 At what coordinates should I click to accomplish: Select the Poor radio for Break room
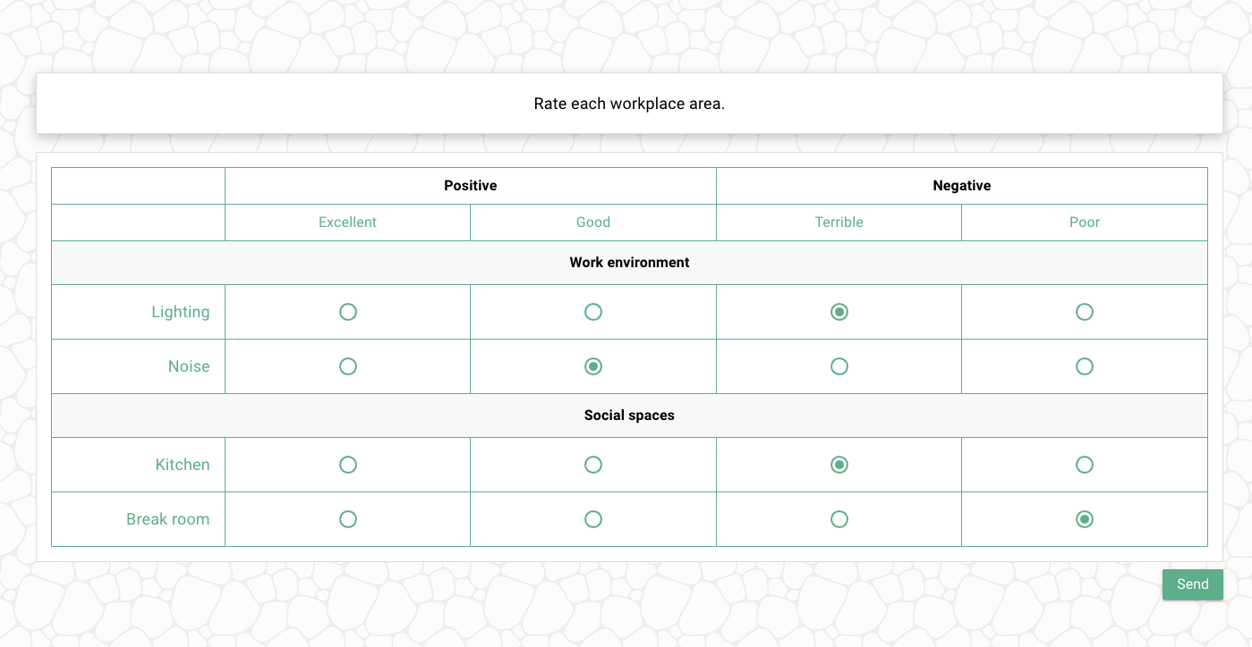click(x=1085, y=519)
